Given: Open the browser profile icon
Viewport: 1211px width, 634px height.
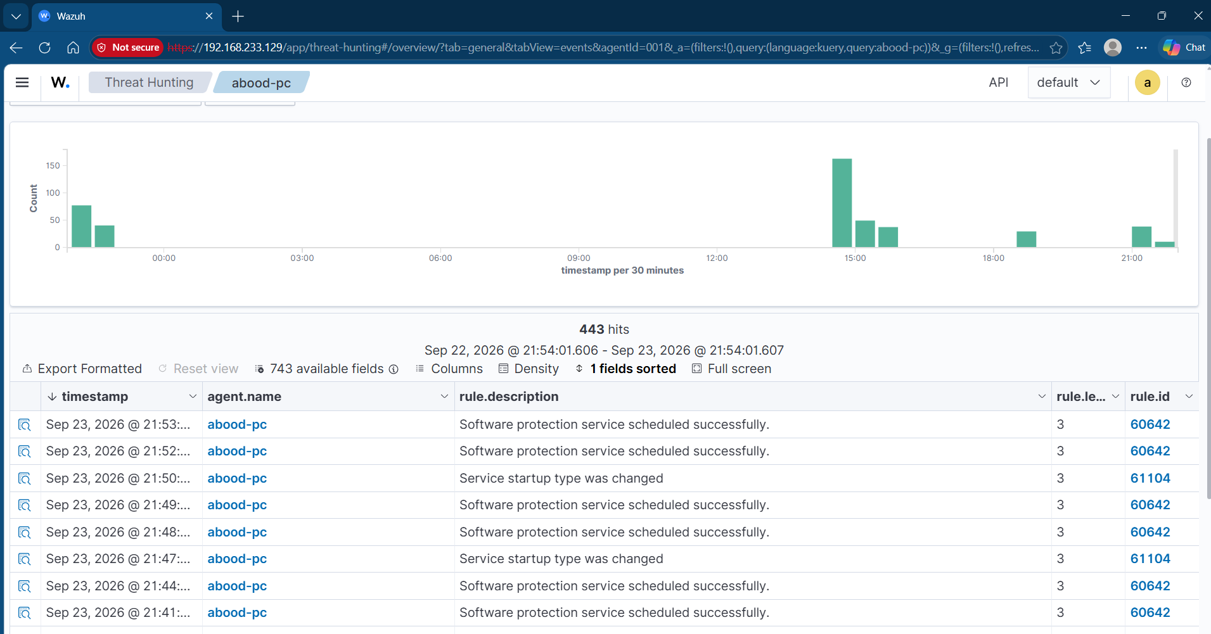Looking at the screenshot, I should [1113, 48].
